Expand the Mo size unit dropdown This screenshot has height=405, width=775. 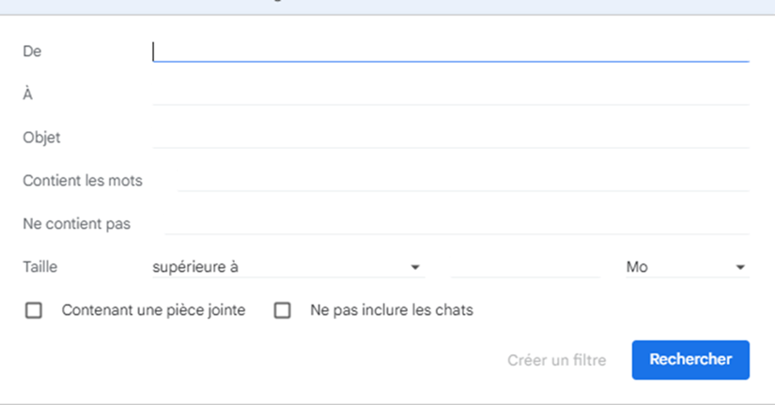[686, 267]
